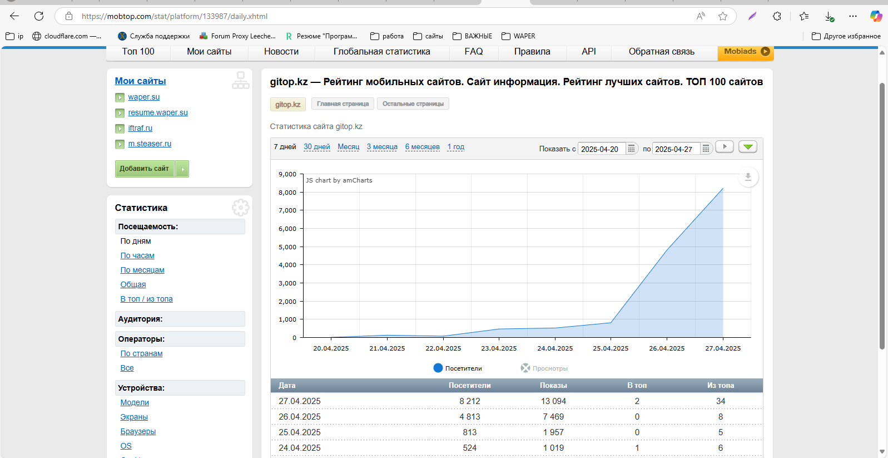Screen dimensions: 888x458
Task: Click green arrow icon next to waper.su
Action: click(120, 97)
